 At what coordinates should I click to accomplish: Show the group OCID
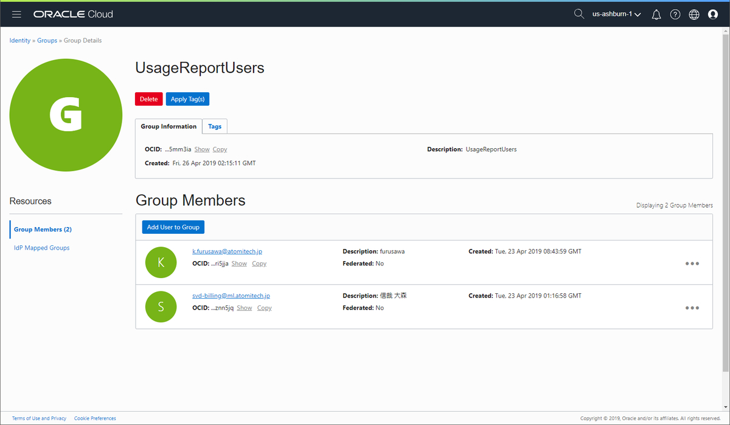pyautogui.click(x=202, y=149)
